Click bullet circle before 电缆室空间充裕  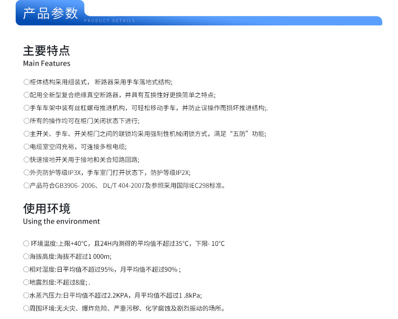pos(26,147)
